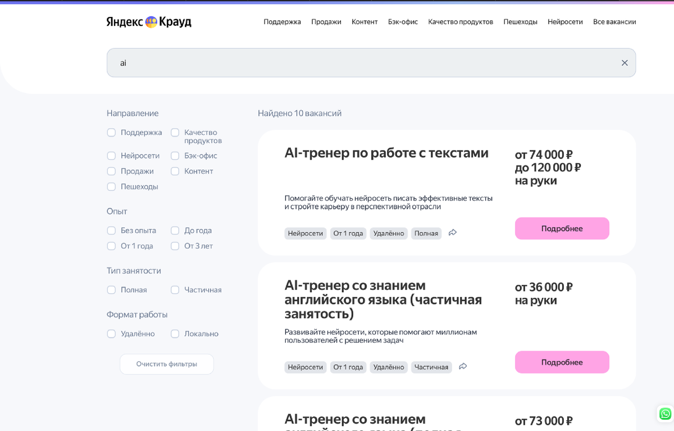
Task: Check the Частичная employment checkbox
Action: click(175, 289)
